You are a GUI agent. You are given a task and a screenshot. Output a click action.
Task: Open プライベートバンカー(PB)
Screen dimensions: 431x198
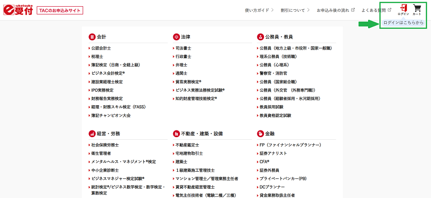(283, 178)
